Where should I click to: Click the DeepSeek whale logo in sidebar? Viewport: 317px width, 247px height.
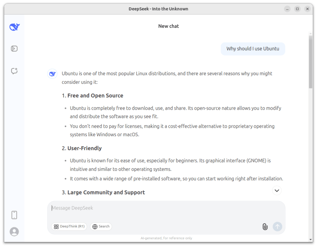[x=14, y=27]
